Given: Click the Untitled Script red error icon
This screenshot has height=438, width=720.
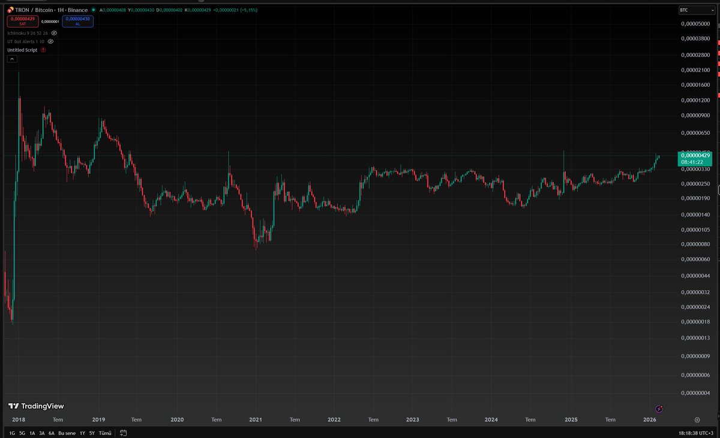Looking at the screenshot, I should coord(43,50).
